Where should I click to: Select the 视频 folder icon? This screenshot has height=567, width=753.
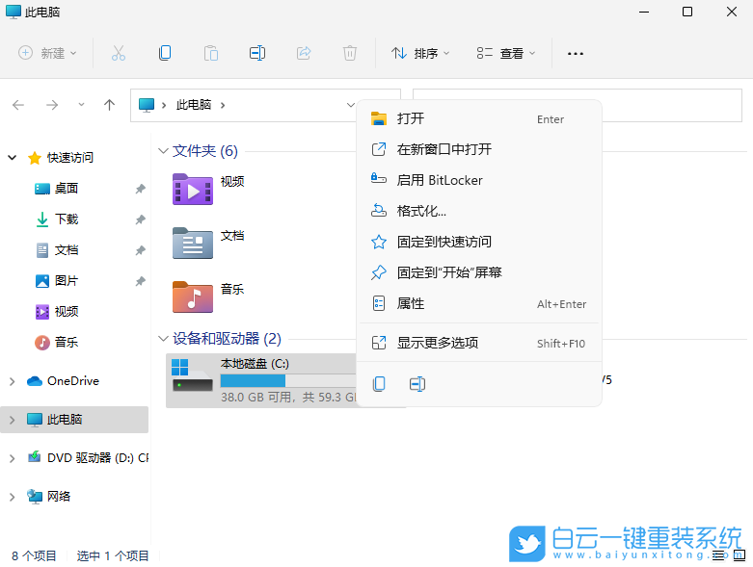(x=193, y=190)
